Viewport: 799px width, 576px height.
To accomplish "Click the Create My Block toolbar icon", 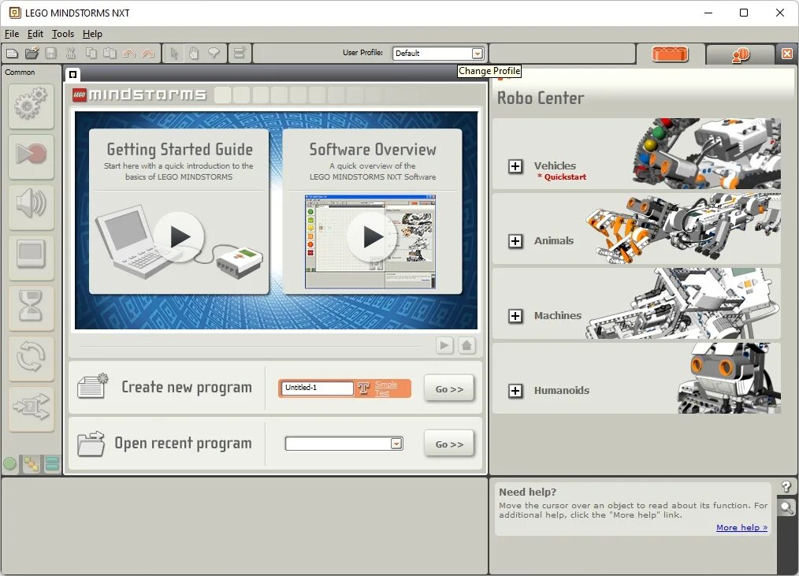I will point(239,53).
